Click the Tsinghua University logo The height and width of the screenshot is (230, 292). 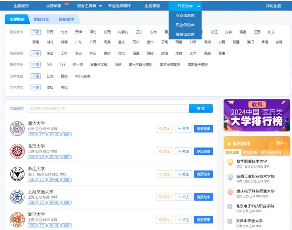(17, 129)
